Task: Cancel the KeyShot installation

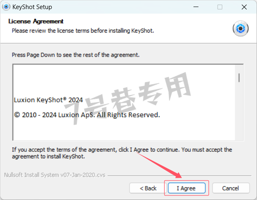Action: pyautogui.click(x=231, y=188)
